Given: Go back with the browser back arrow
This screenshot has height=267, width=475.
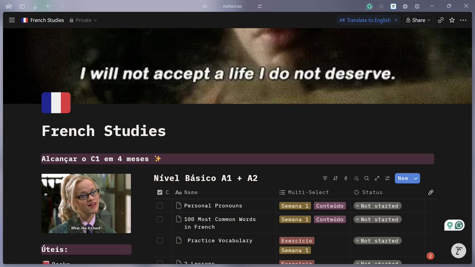Looking at the screenshot, I should click(x=48, y=6).
